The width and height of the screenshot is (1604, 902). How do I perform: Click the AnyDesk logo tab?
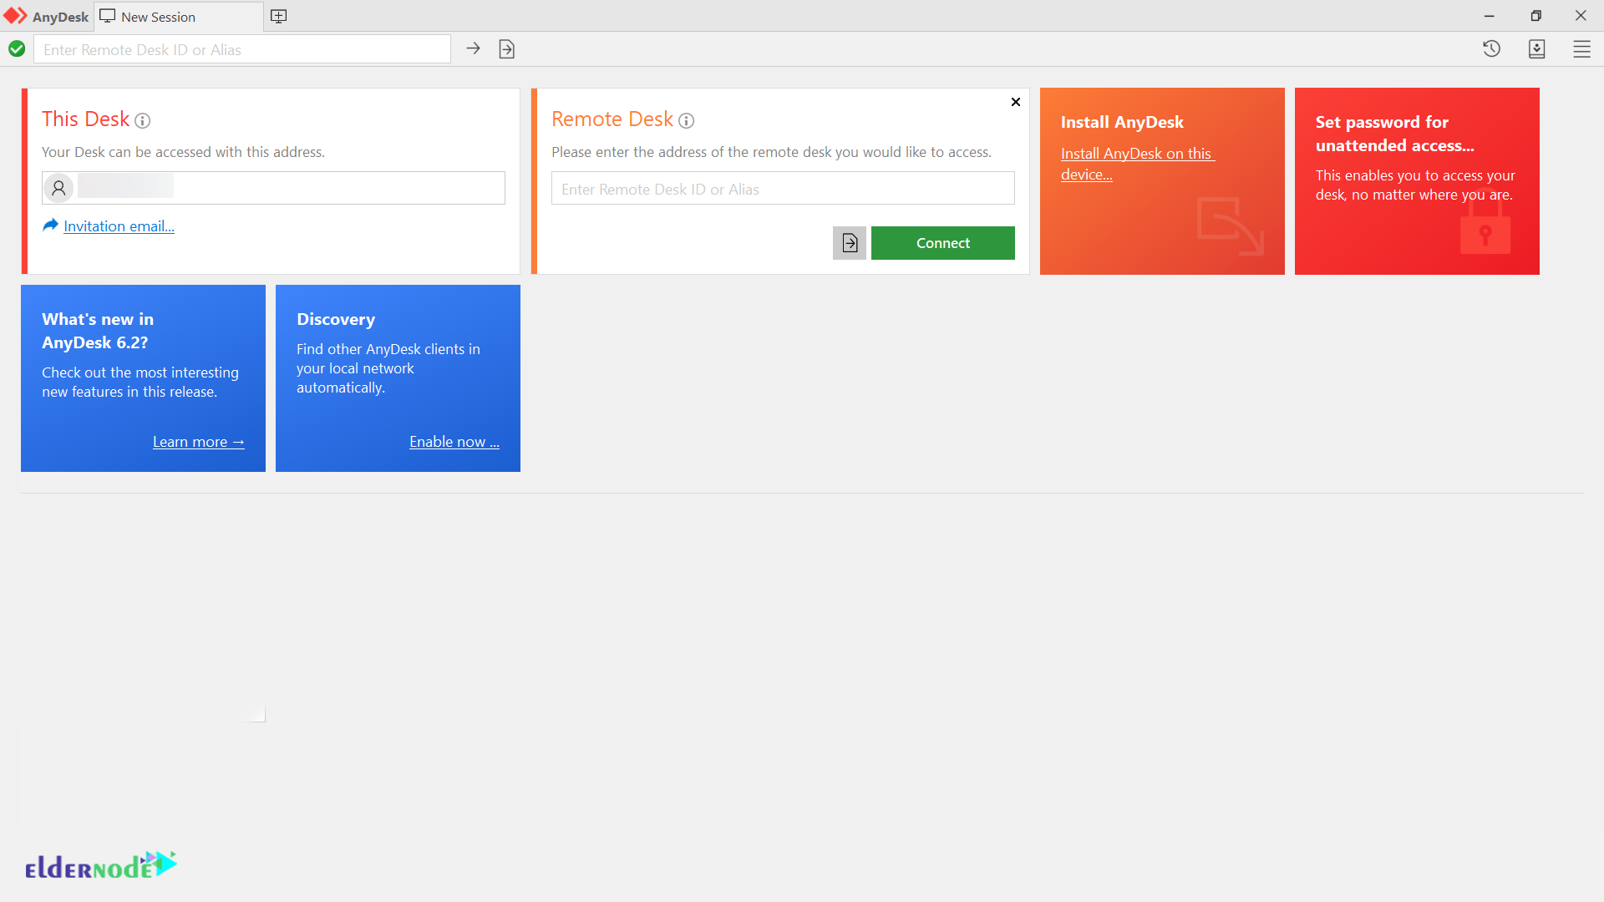[x=47, y=17]
